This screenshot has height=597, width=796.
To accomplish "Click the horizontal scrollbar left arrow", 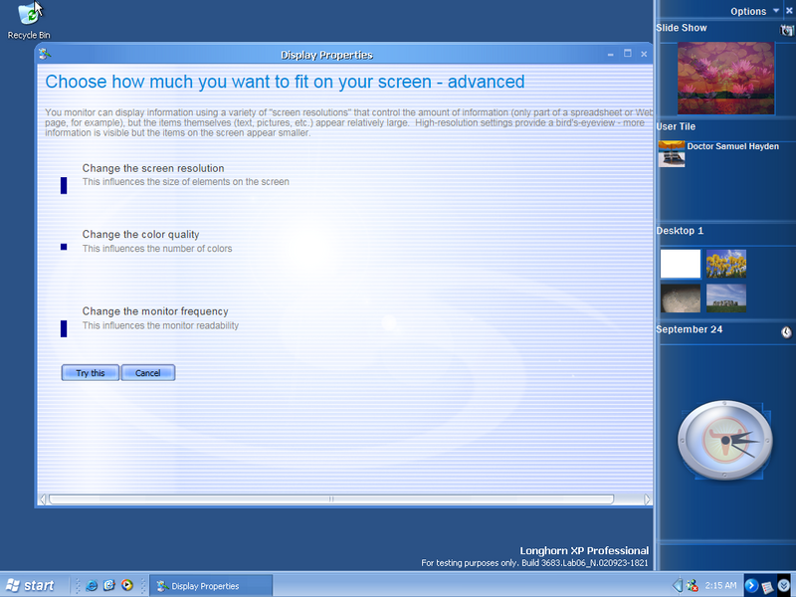I will (x=43, y=499).
